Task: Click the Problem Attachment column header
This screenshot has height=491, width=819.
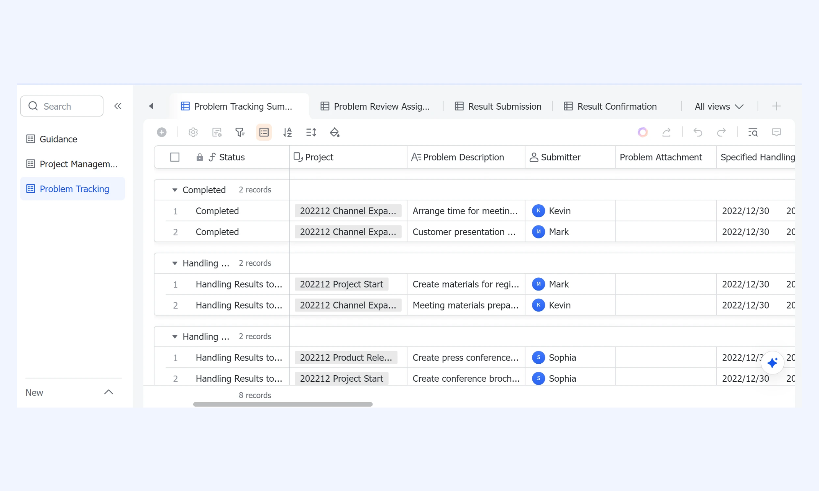Action: pyautogui.click(x=666, y=157)
